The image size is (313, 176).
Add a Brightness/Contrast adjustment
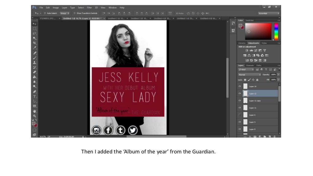point(247,50)
